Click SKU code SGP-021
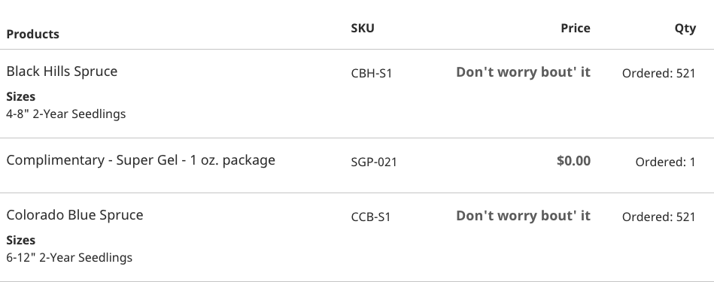 (x=374, y=162)
